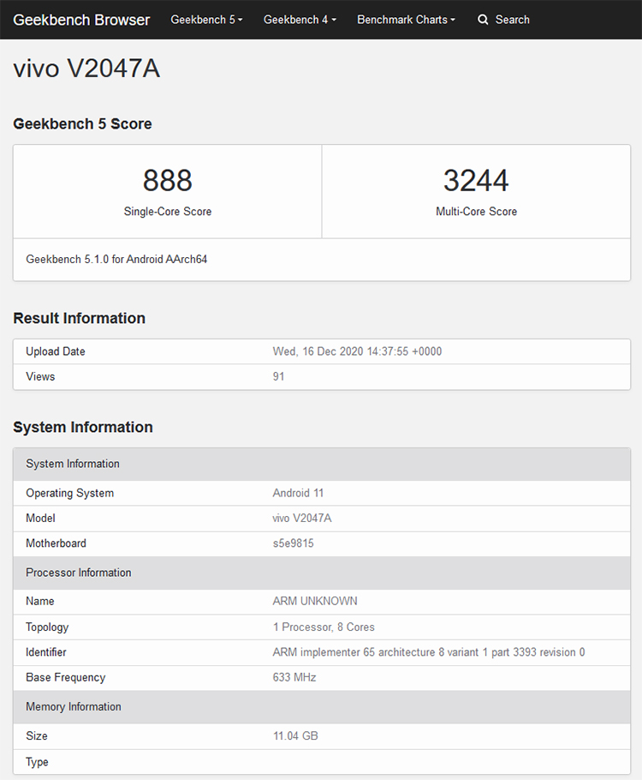Screen dimensions: 642x780
Task: Click the memory Type row label
Action: click(37, 762)
